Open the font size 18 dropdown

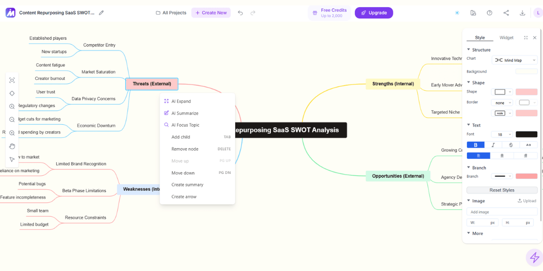501,134
